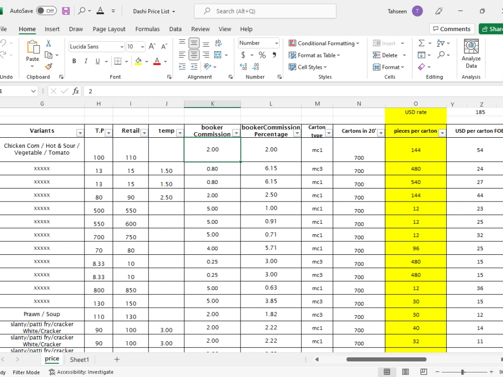
Task: Click the Increase Decimal icon
Action: tap(243, 67)
